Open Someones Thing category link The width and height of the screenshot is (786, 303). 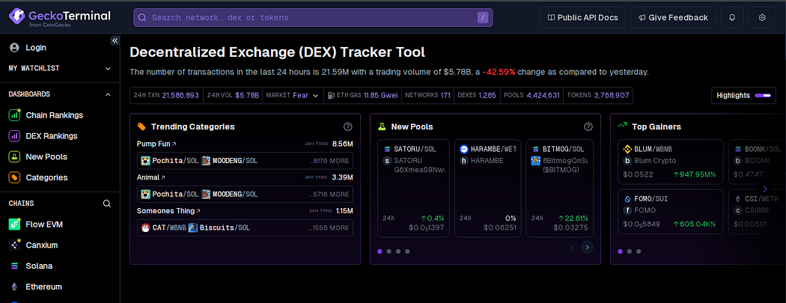click(169, 211)
